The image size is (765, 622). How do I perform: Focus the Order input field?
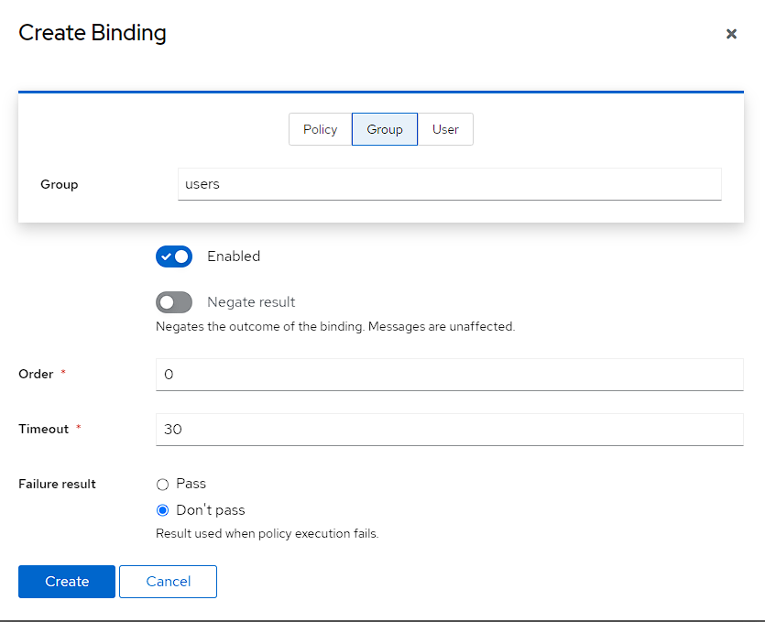(449, 374)
